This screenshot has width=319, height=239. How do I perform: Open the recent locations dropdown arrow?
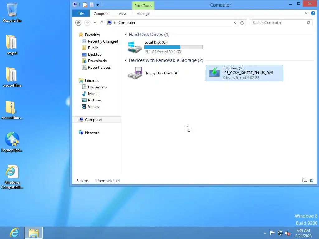pyautogui.click(x=95, y=23)
